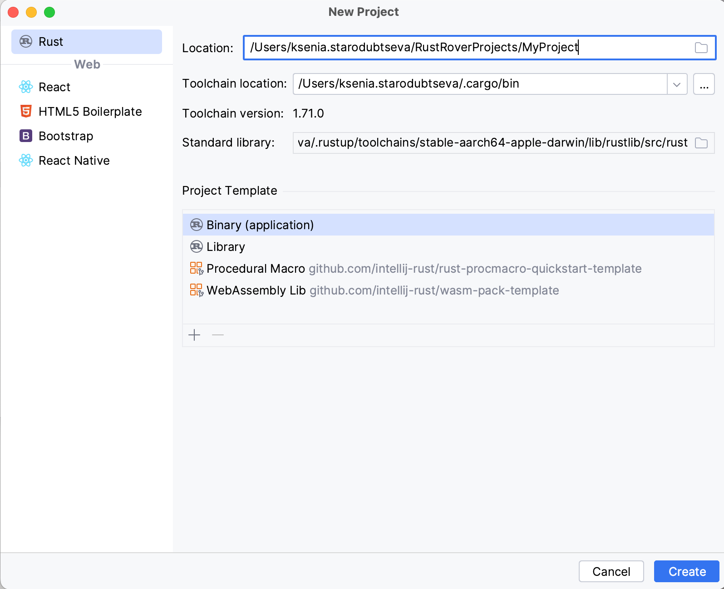Viewport: 724px width, 589px height.
Task: Add a new project template
Action: tap(194, 335)
